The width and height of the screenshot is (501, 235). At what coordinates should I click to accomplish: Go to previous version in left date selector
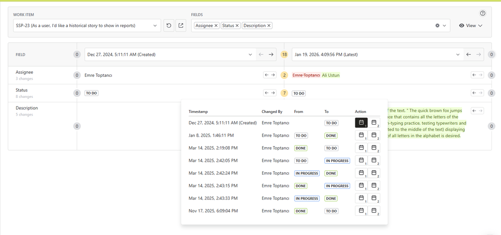click(261, 55)
